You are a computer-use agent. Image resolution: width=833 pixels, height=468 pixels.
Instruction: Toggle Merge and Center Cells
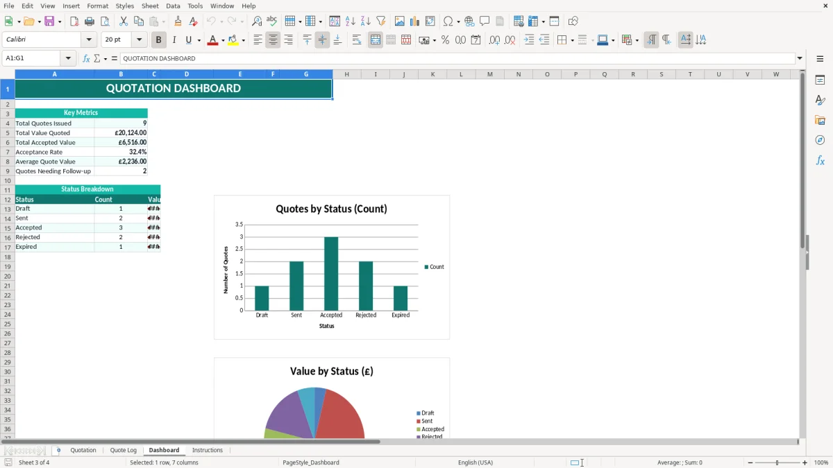(376, 40)
